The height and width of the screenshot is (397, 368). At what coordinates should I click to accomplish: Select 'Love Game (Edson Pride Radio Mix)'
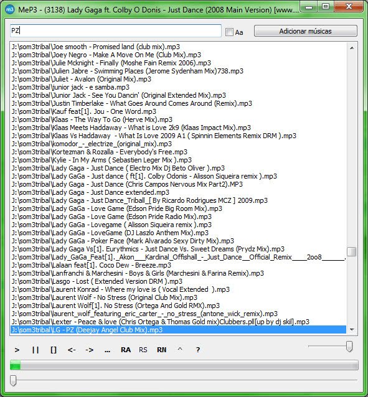(179, 217)
